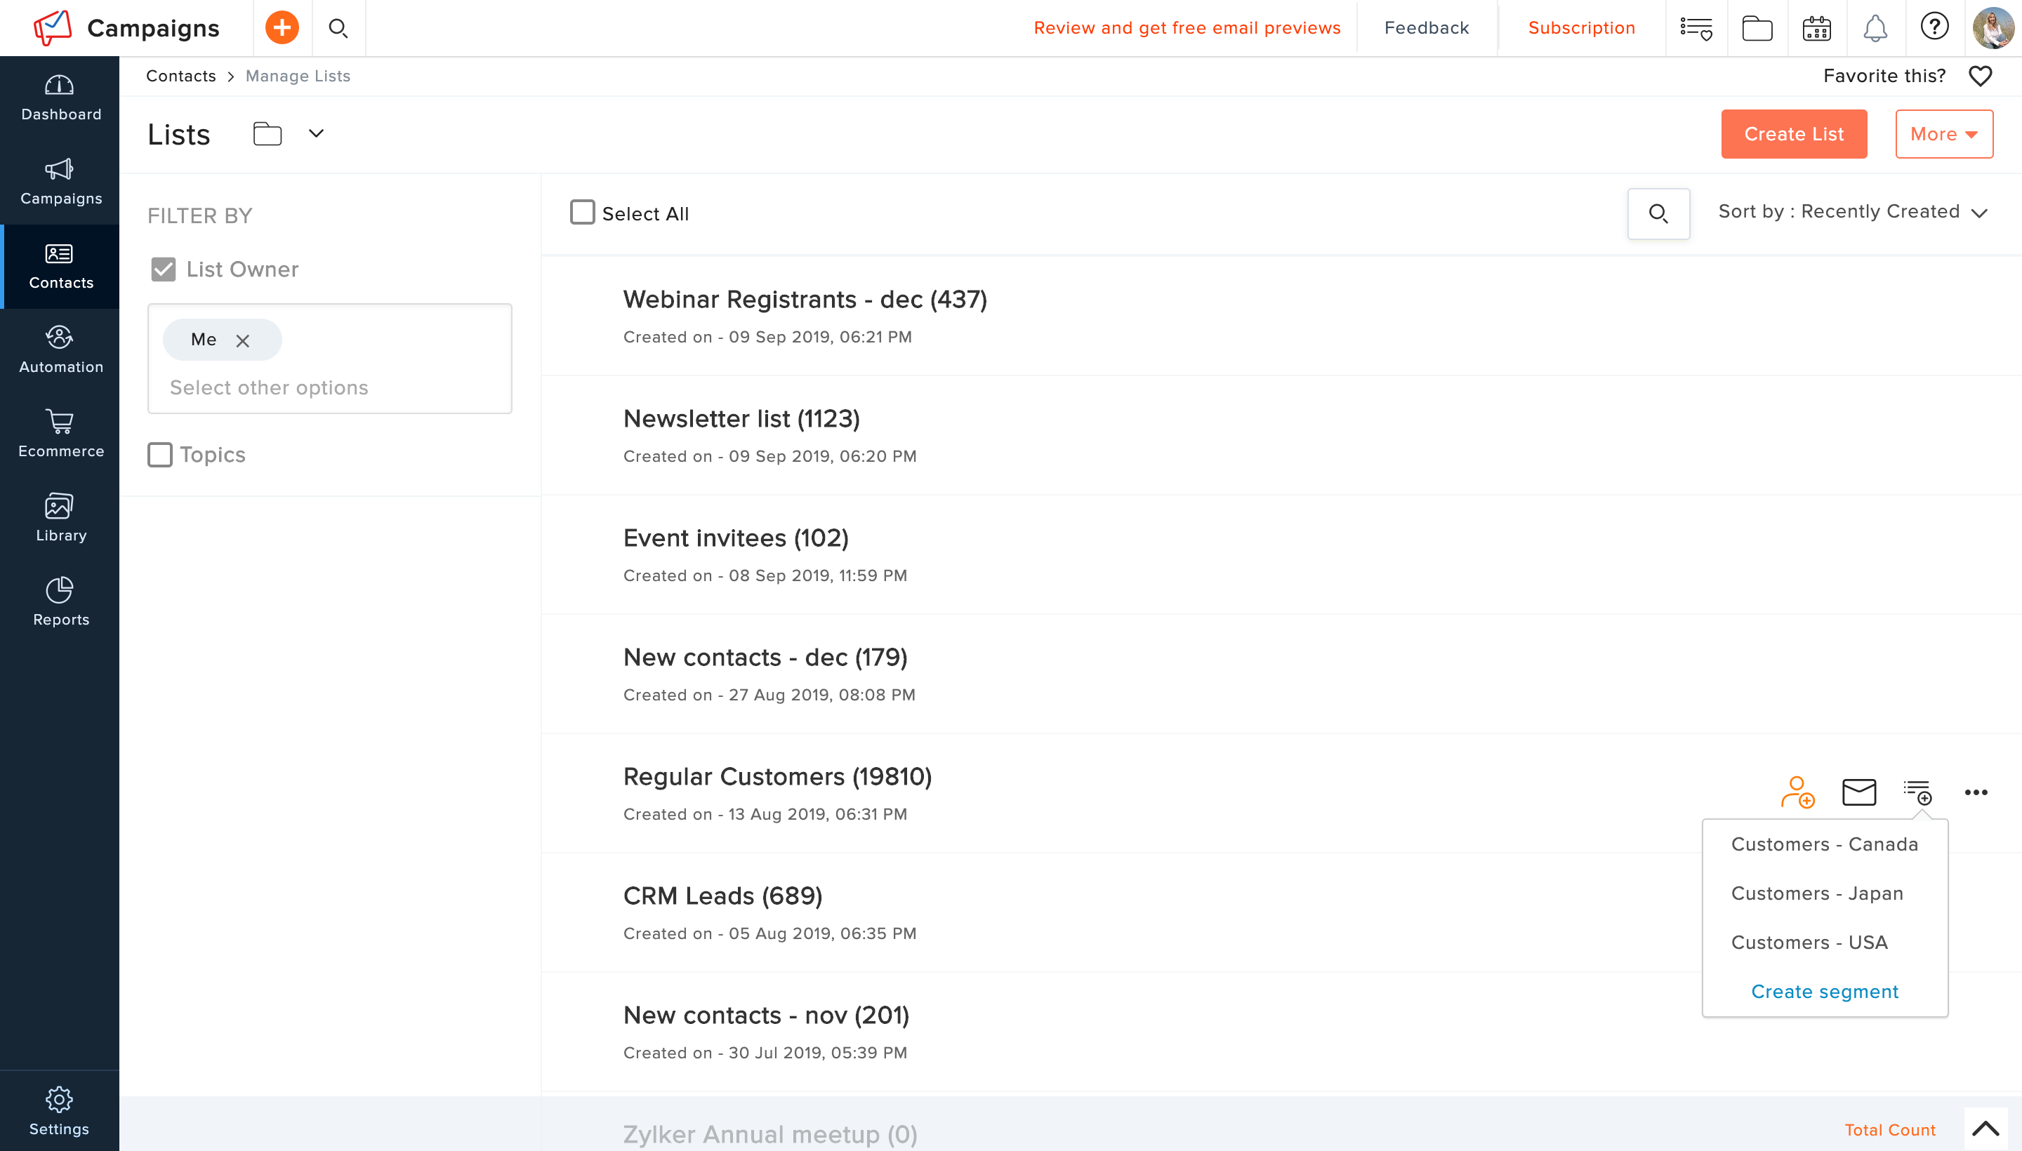Screen dimensions: 2022x1151
Task: Expand the chevron next to Lists folder
Action: 315,133
